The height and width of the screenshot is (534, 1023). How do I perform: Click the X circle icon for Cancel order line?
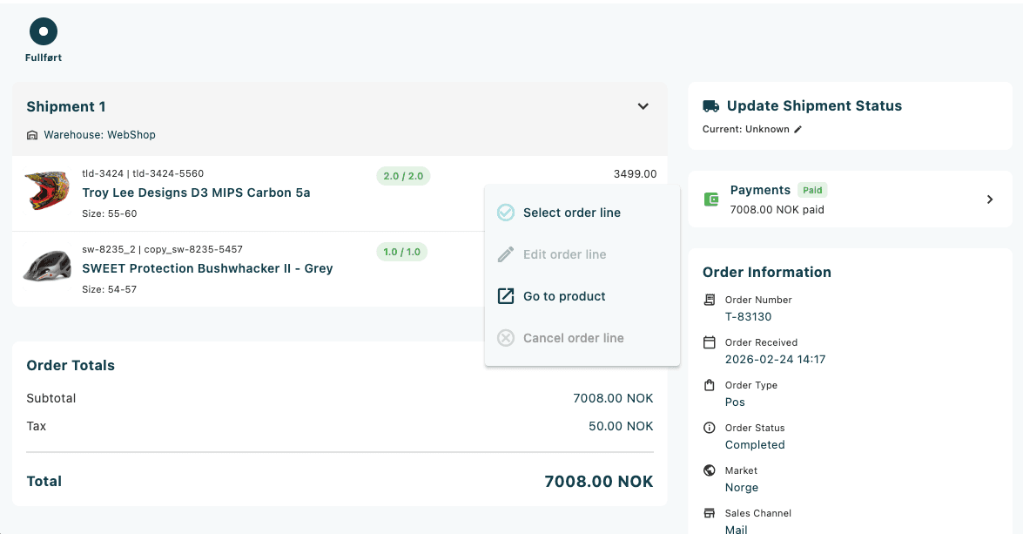point(506,338)
